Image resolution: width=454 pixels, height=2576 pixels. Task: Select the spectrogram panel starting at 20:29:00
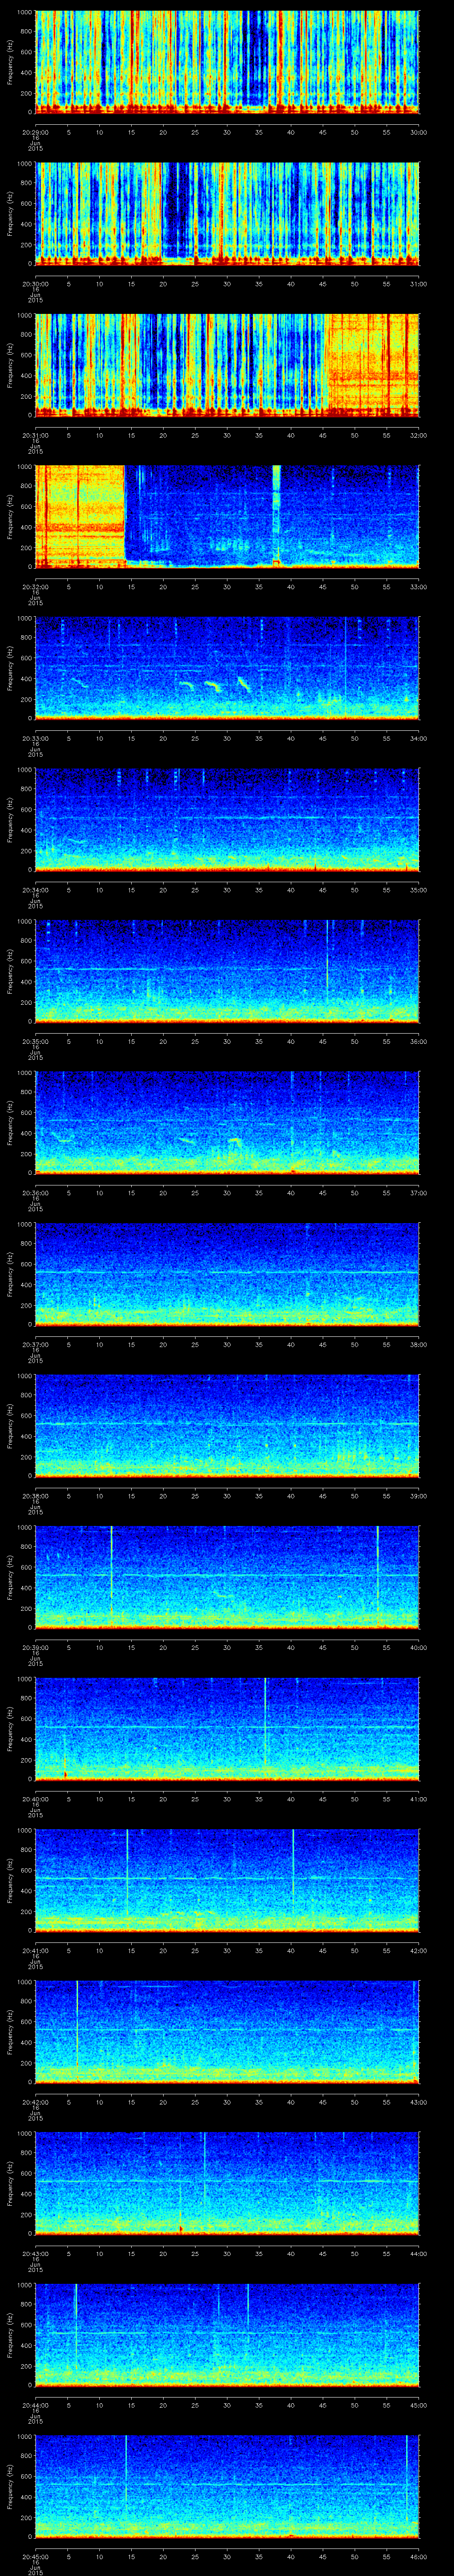227,62
